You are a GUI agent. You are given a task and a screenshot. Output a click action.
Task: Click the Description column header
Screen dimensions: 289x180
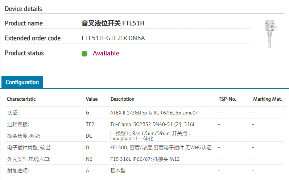(x=122, y=99)
